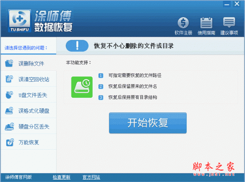Select 万能恢复 in the sidebar
The image size is (245, 182).
(x=29, y=142)
